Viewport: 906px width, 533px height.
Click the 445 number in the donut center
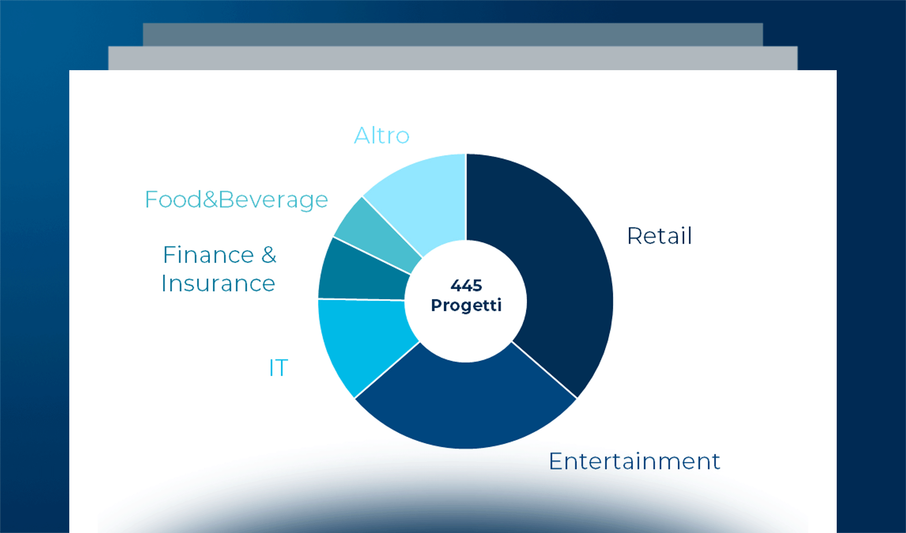pyautogui.click(x=466, y=285)
